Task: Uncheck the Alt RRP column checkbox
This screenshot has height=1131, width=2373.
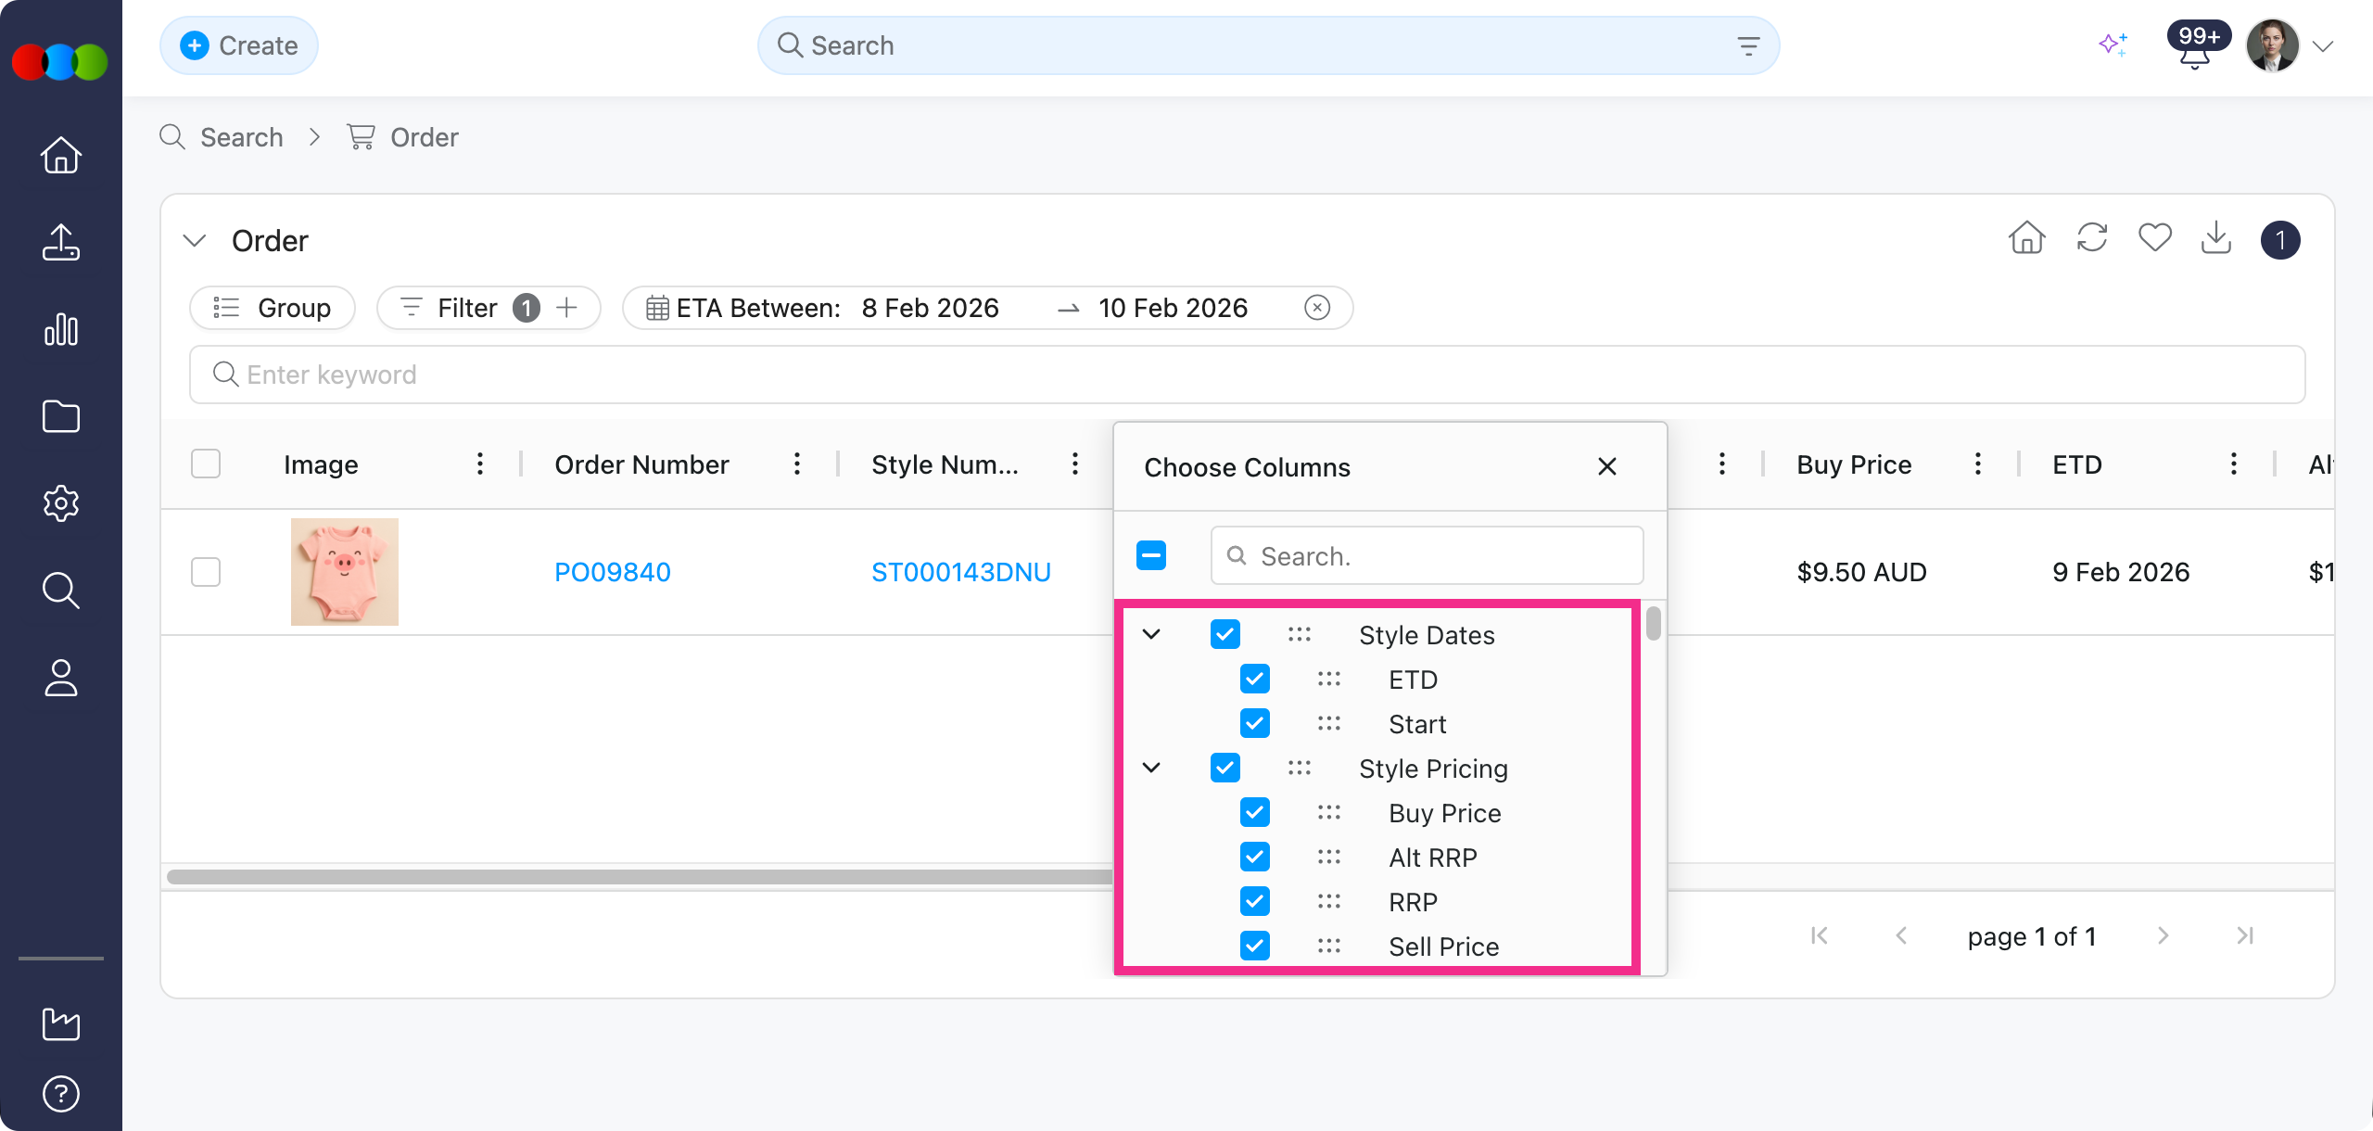Action: 1255,858
